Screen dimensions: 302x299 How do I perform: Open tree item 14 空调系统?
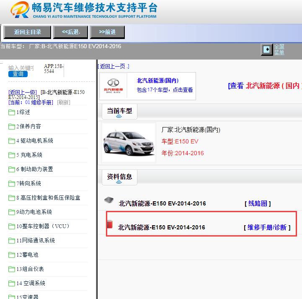pyautogui.click(x=31, y=283)
